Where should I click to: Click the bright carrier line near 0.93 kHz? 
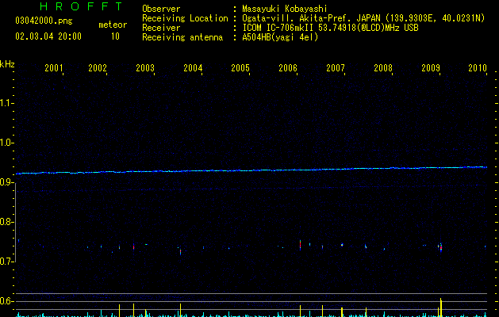click(x=251, y=170)
